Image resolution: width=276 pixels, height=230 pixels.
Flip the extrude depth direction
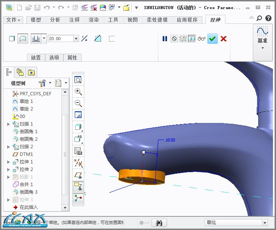click(85, 39)
